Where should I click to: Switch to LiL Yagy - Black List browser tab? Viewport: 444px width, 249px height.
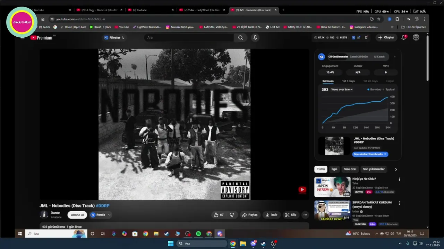point(99,10)
